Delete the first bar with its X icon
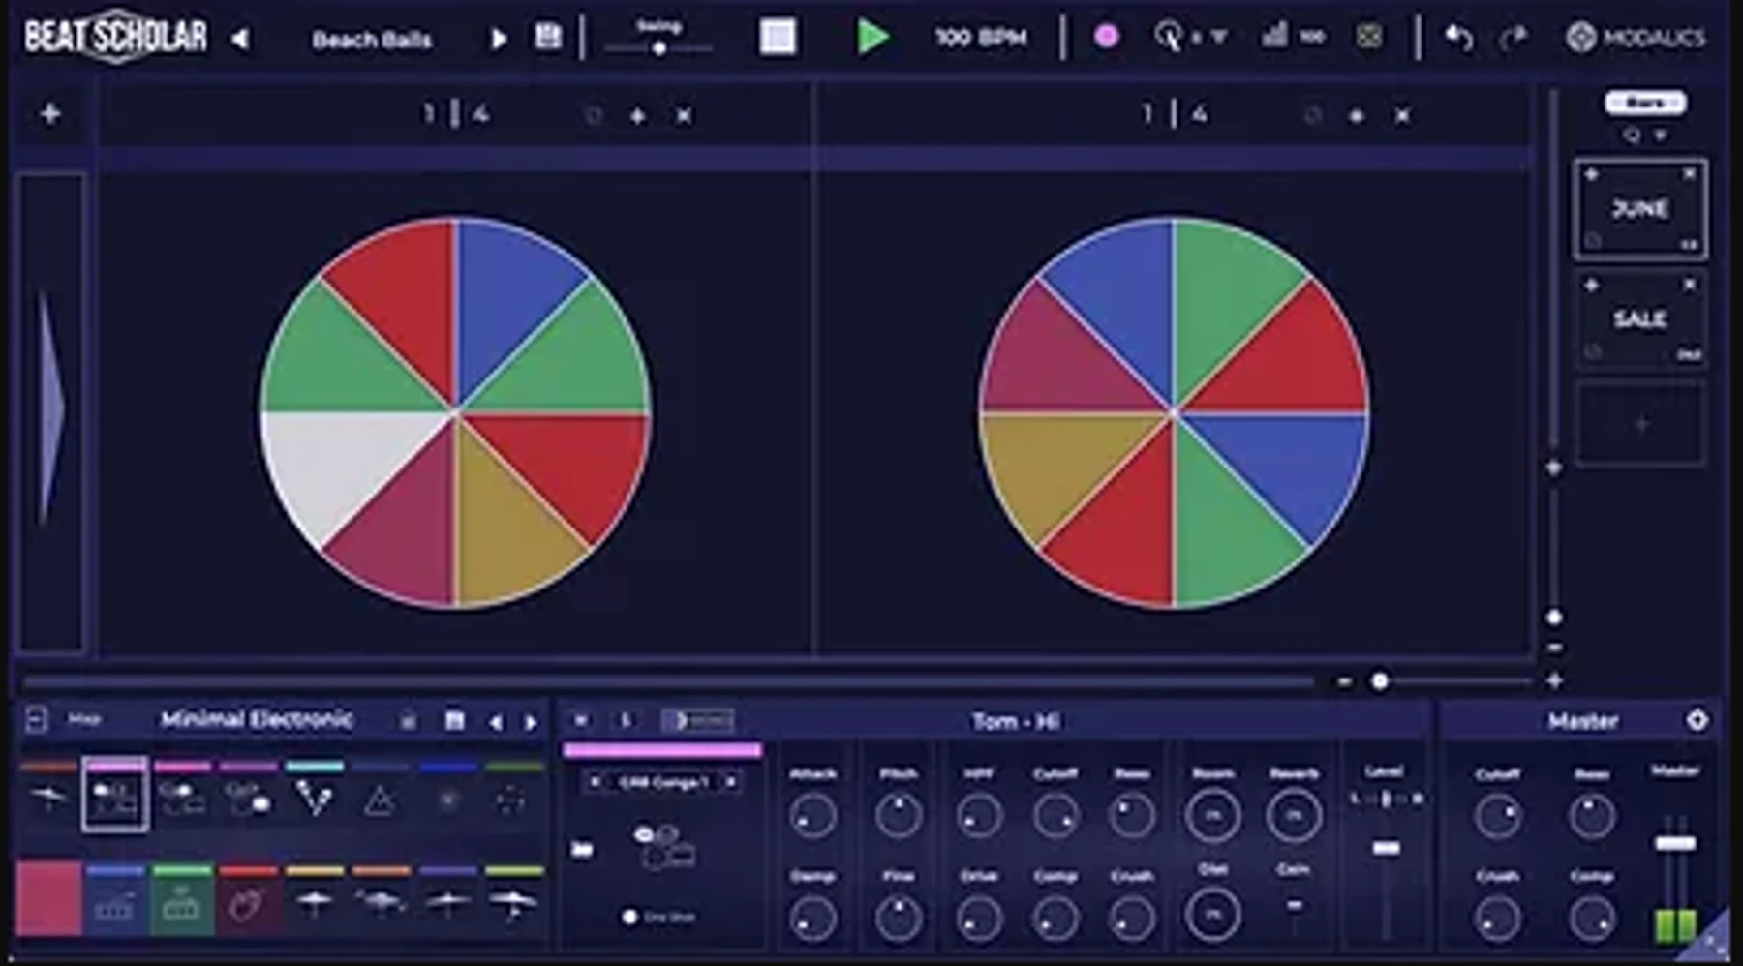 (x=684, y=116)
